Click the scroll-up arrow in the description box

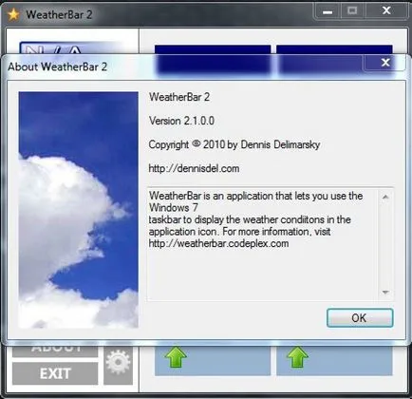(x=385, y=197)
